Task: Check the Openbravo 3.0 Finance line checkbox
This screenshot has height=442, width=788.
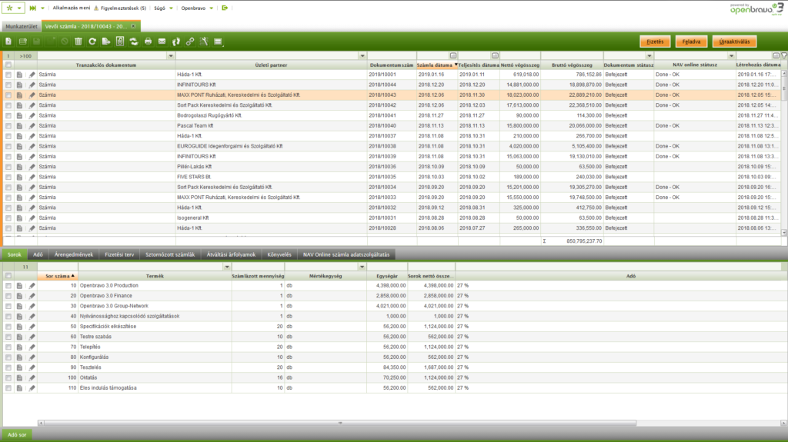Action: pos(8,296)
